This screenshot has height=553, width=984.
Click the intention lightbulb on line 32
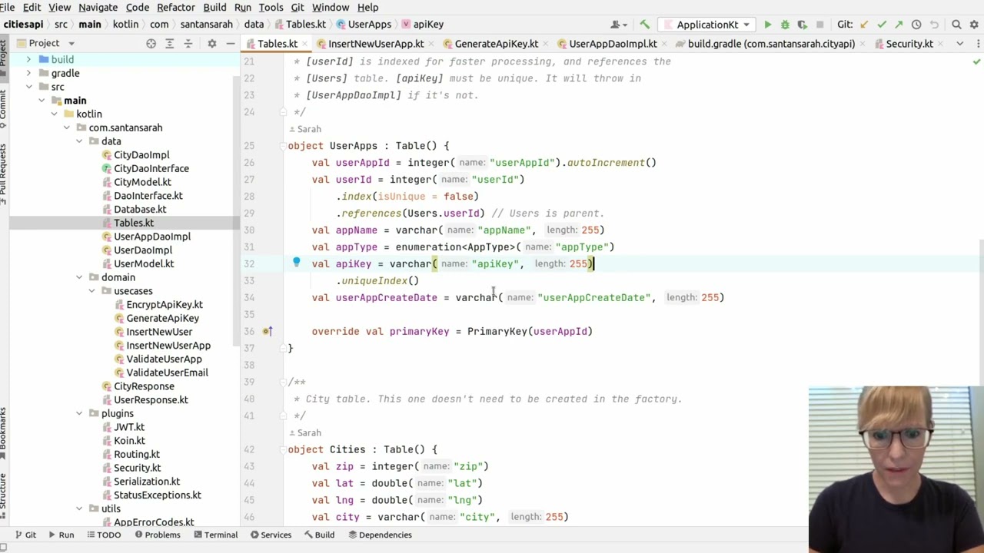pos(296,263)
